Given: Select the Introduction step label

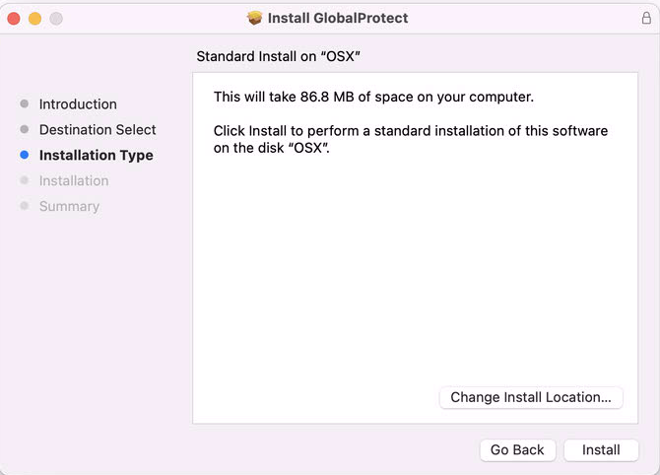Looking at the screenshot, I should (78, 104).
